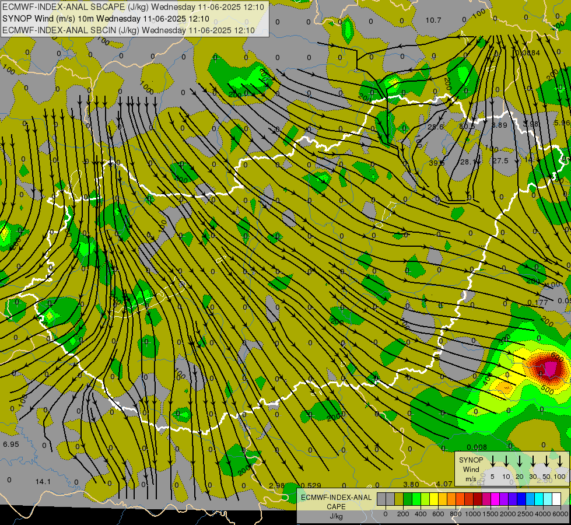Click the 1500 tick label on the CAPE scale
This screenshot has height=525, width=571.
tap(490, 514)
